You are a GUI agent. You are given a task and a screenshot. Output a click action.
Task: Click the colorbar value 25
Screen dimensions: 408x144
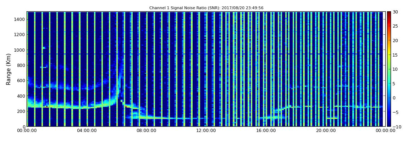pyautogui.click(x=395, y=26)
